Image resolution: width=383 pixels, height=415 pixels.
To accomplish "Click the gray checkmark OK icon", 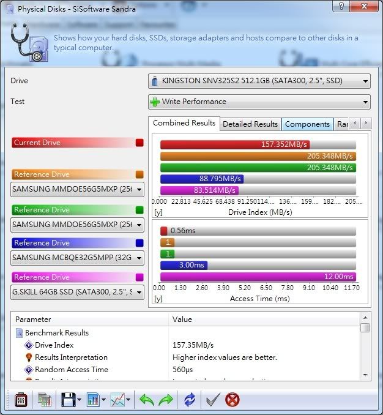I will pos(213,400).
